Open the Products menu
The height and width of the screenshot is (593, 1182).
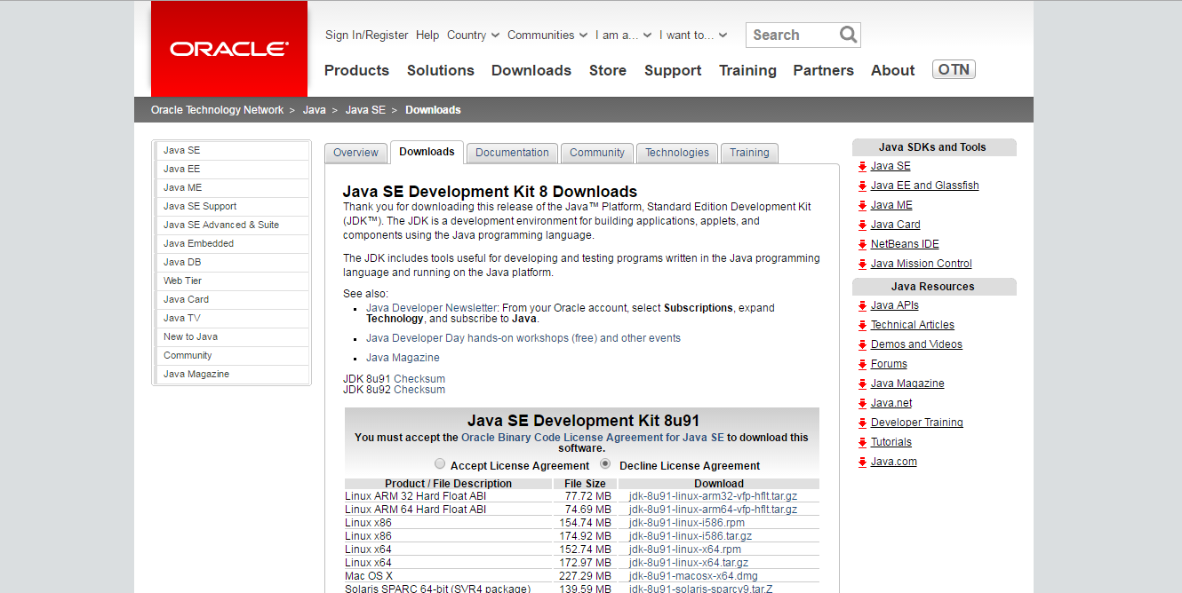(356, 70)
